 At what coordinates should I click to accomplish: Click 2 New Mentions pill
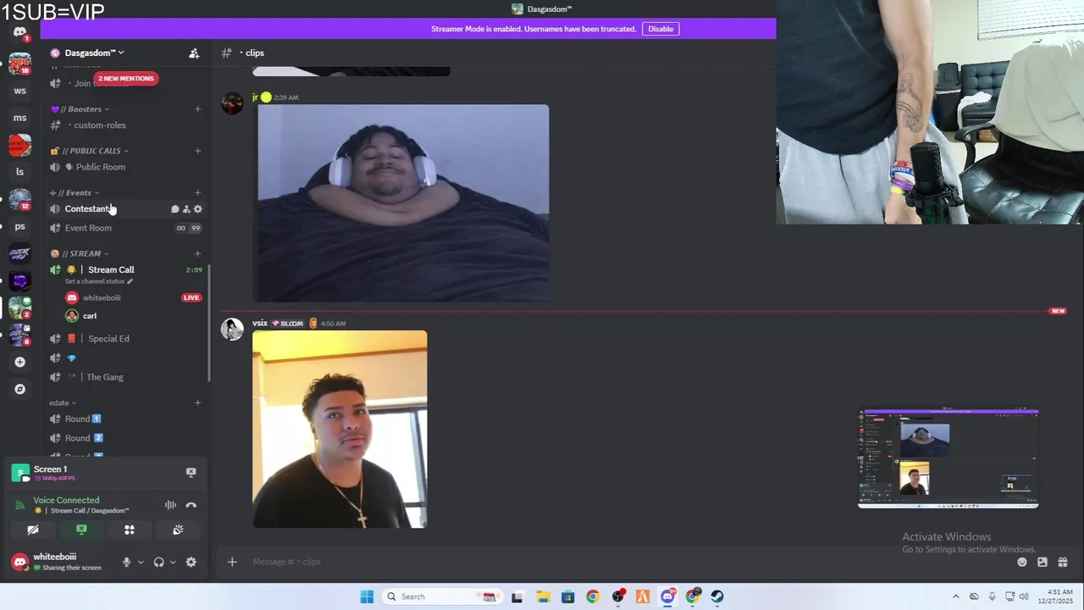coord(125,78)
